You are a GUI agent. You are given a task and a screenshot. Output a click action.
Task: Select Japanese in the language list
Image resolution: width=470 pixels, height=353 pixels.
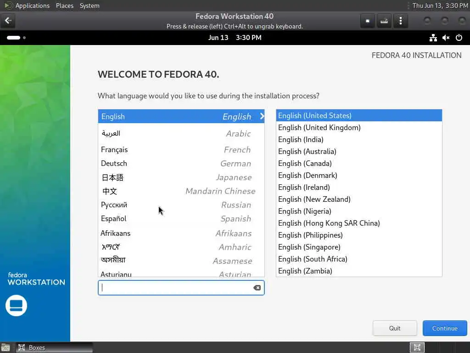tap(181, 177)
